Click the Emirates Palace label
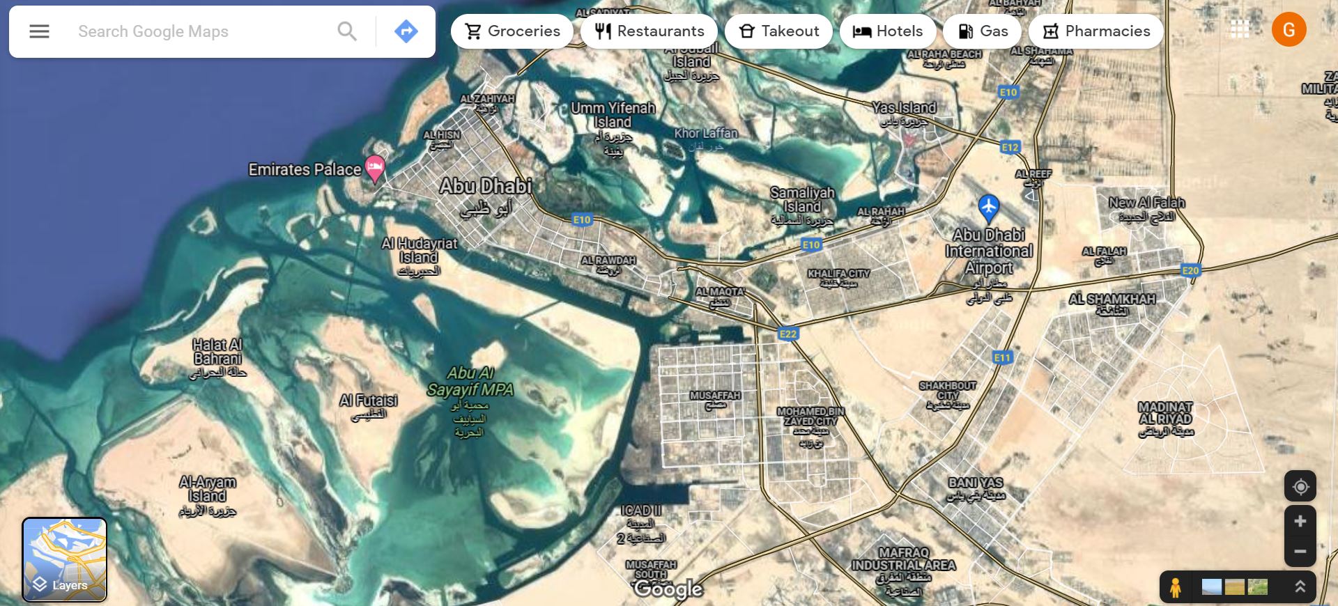This screenshot has width=1338, height=606. (305, 169)
